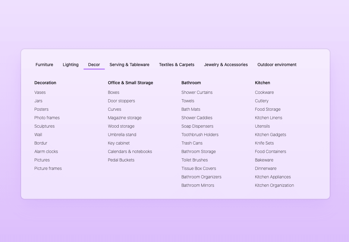Open Knife Sets category

[264, 143]
